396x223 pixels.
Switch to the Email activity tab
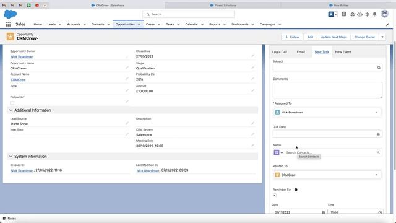point(301,52)
